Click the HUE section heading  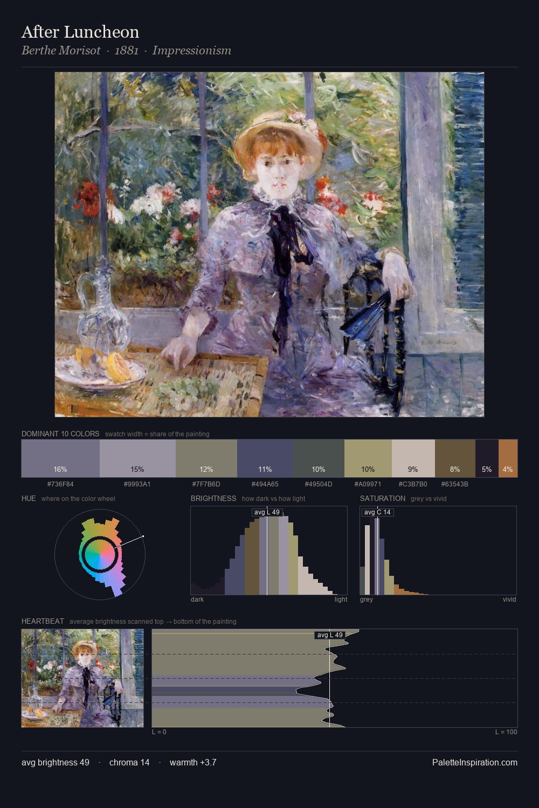(x=29, y=498)
